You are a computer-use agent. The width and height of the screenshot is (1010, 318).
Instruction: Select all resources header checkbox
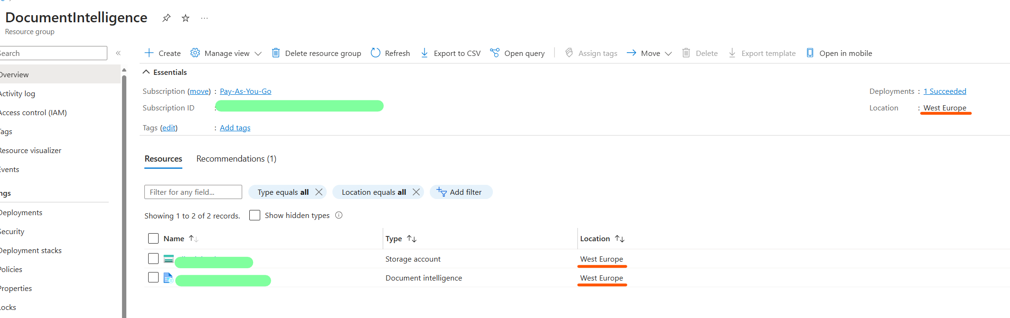[153, 238]
